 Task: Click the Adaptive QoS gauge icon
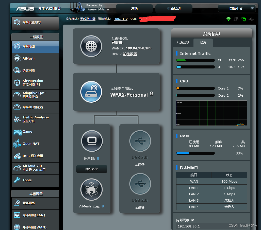pyautogui.click(x=17, y=95)
